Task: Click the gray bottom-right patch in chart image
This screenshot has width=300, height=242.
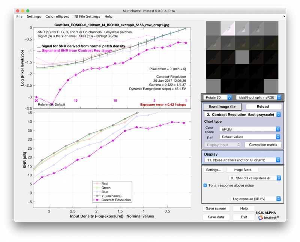Action: point(271,86)
